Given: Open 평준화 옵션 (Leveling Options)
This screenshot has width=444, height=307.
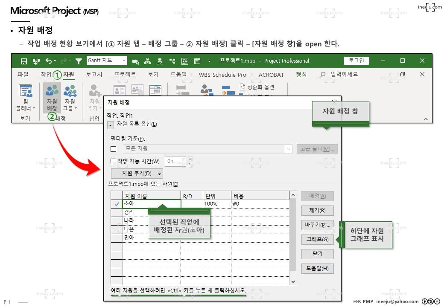Looking at the screenshot, I should click(x=257, y=87).
